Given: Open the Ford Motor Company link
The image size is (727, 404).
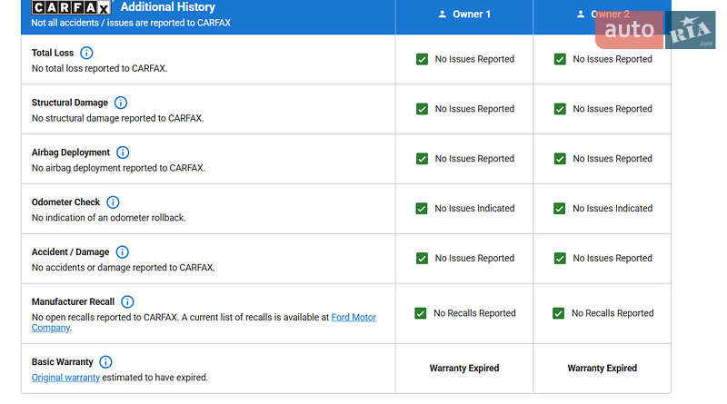Looking at the screenshot, I should pyautogui.click(x=353, y=318).
